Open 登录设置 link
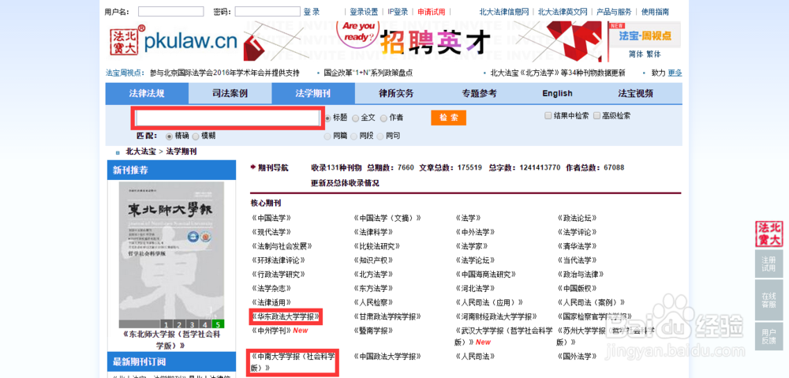 tap(364, 12)
